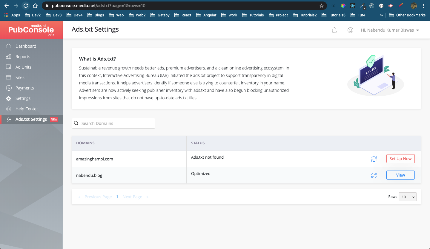
Task: Click the 'Optimized' status text
Action: 201,174
